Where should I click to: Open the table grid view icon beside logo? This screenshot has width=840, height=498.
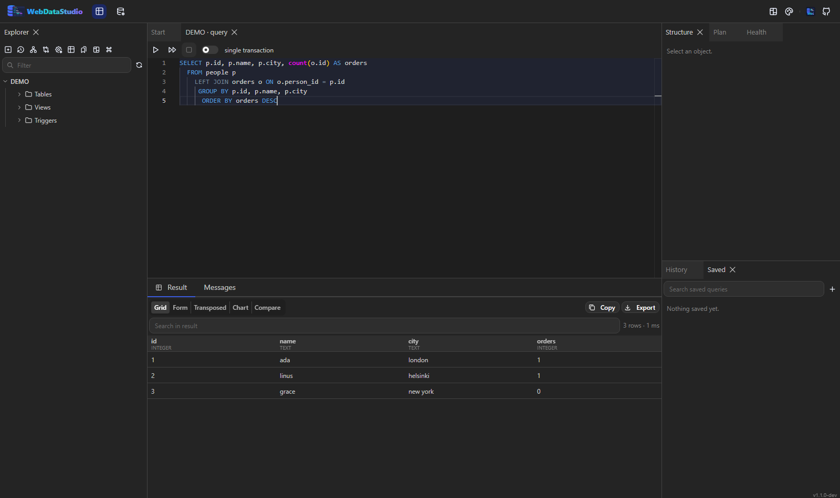[x=99, y=12]
